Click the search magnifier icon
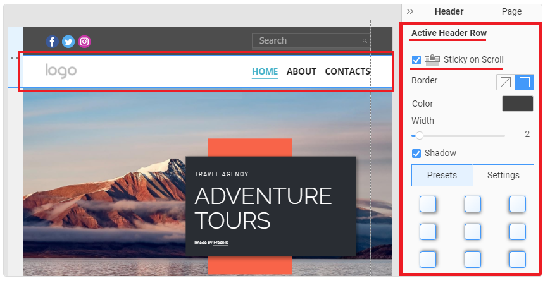Screen dimensions: 550x283 (365, 41)
